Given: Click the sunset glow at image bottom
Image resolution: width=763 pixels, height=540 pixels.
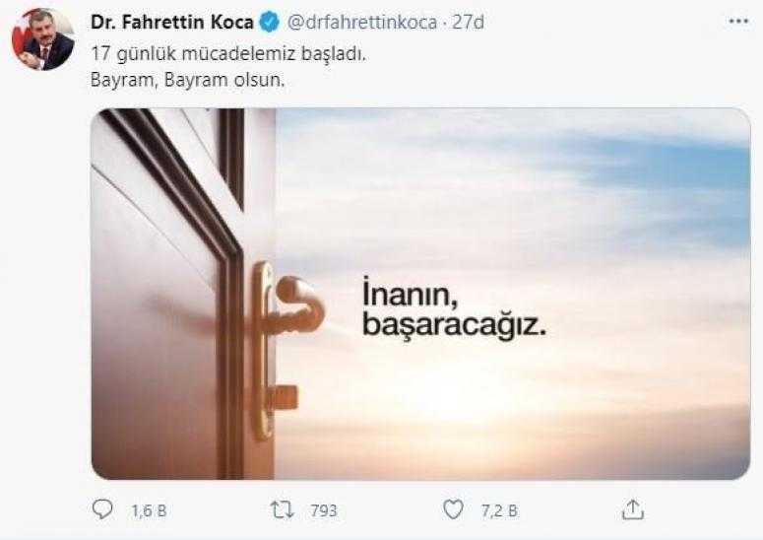Looking at the screenshot, I should tap(486, 429).
